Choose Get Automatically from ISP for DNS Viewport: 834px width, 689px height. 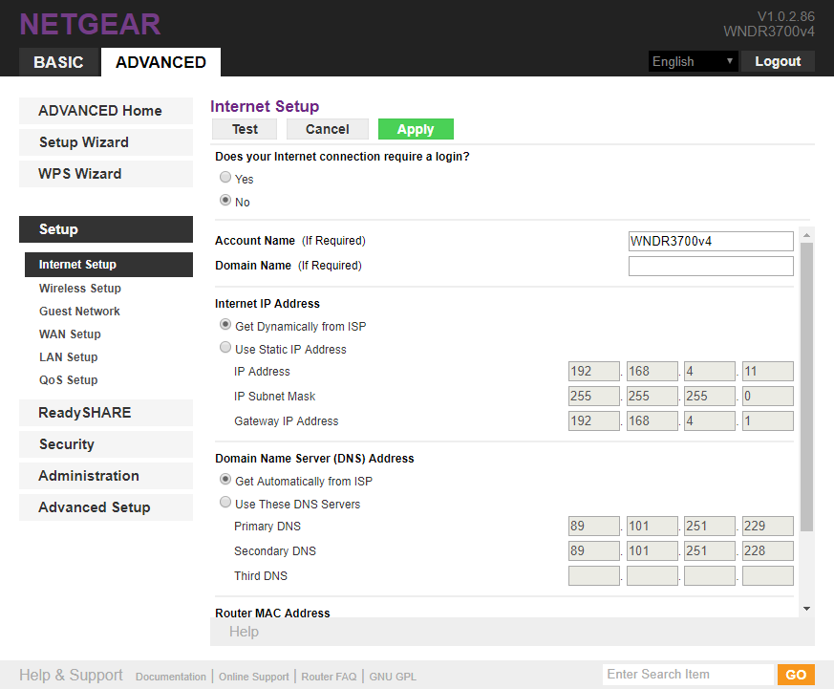[x=225, y=480]
